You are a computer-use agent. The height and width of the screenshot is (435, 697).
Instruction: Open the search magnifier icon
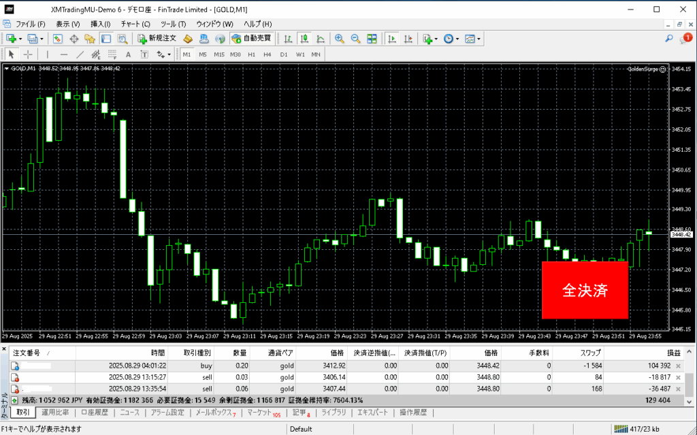point(670,39)
